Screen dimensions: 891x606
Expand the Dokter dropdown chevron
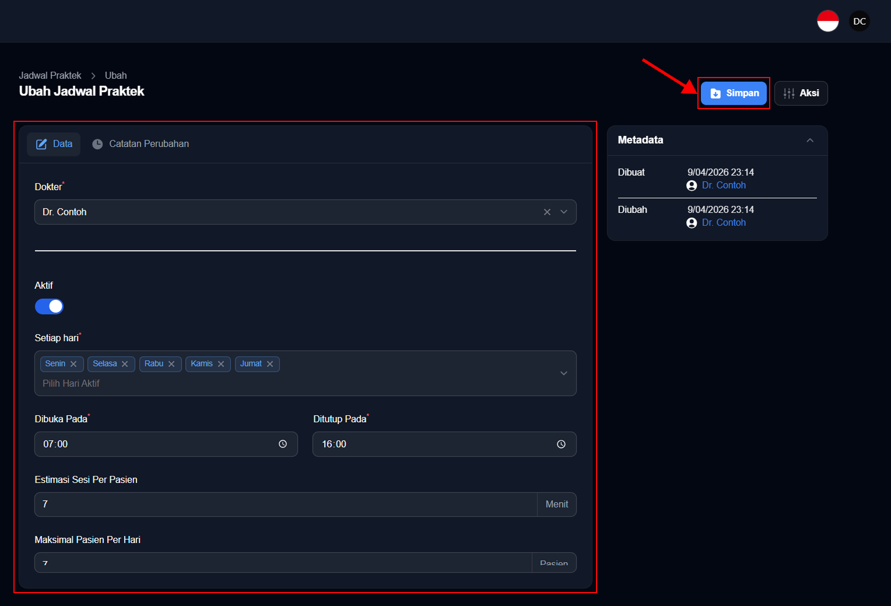564,212
